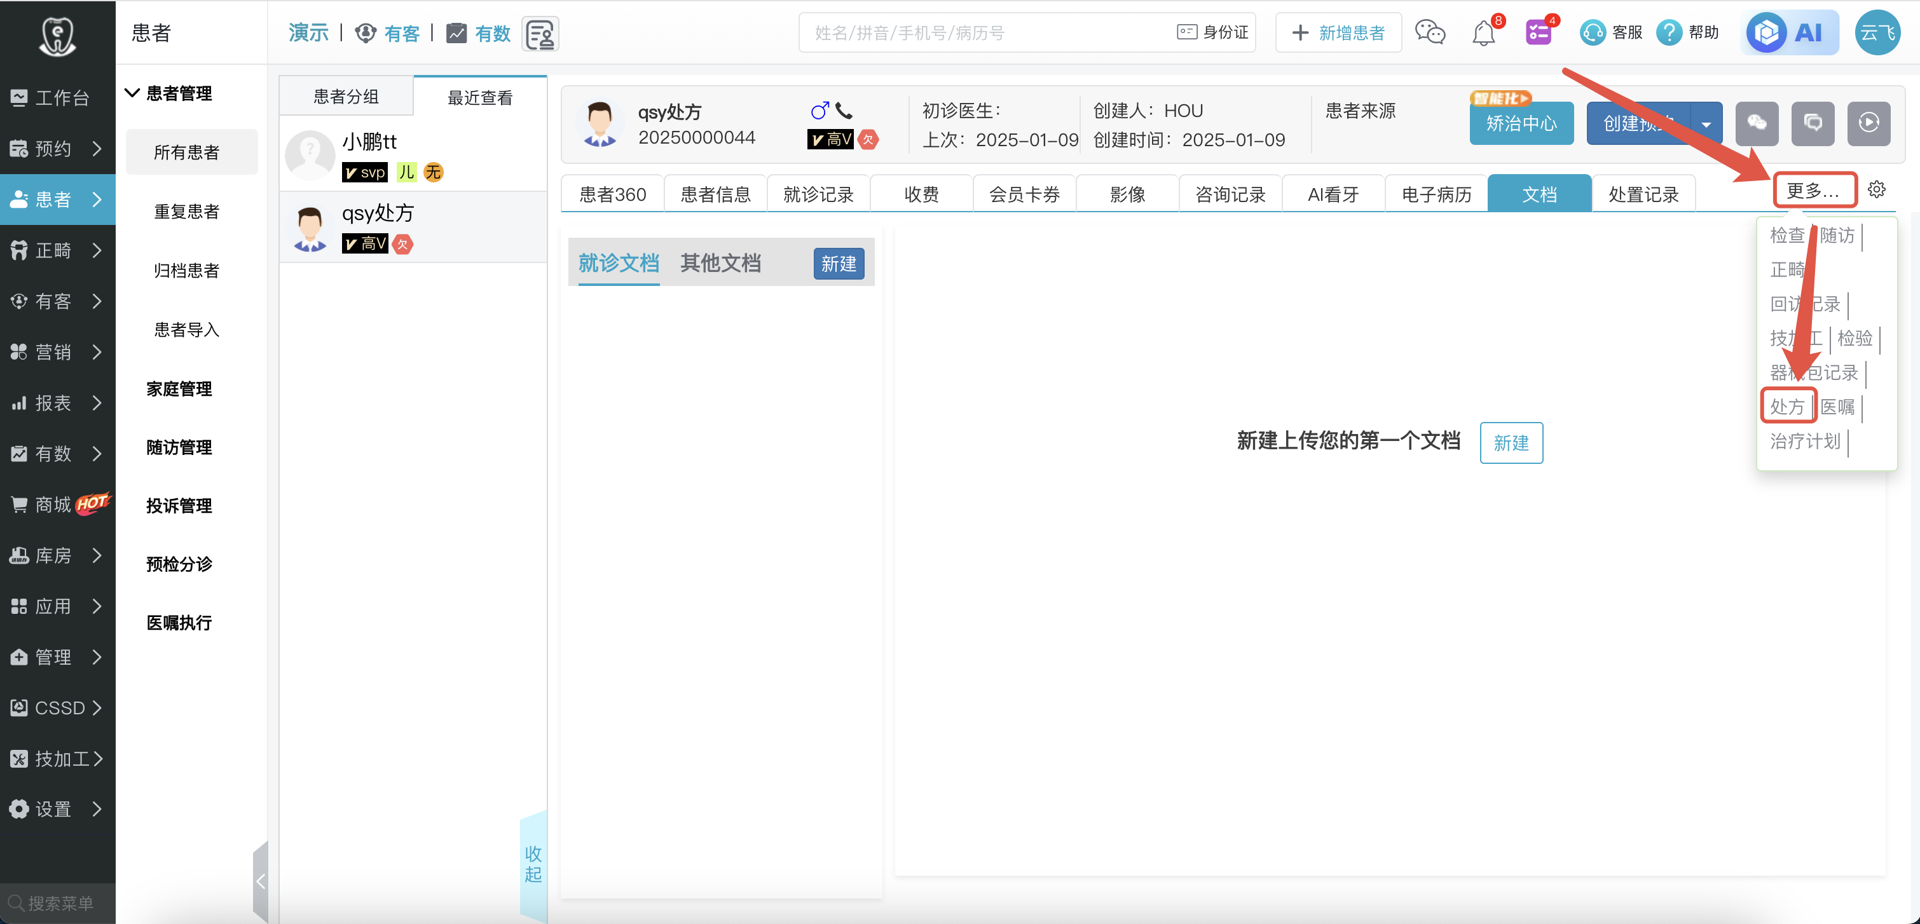1920x924 pixels.
Task: Click the 身份证 ID card reader icon
Action: tap(1186, 32)
